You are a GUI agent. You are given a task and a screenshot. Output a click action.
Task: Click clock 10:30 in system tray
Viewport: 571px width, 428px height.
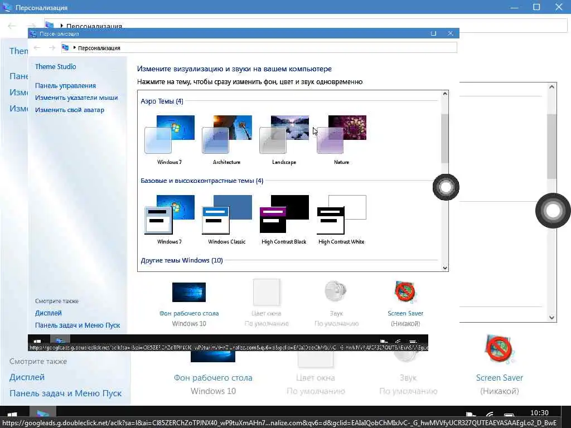click(539, 413)
